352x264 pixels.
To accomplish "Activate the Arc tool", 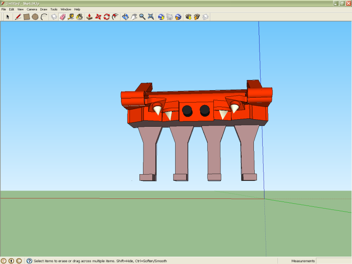I will (44, 17).
